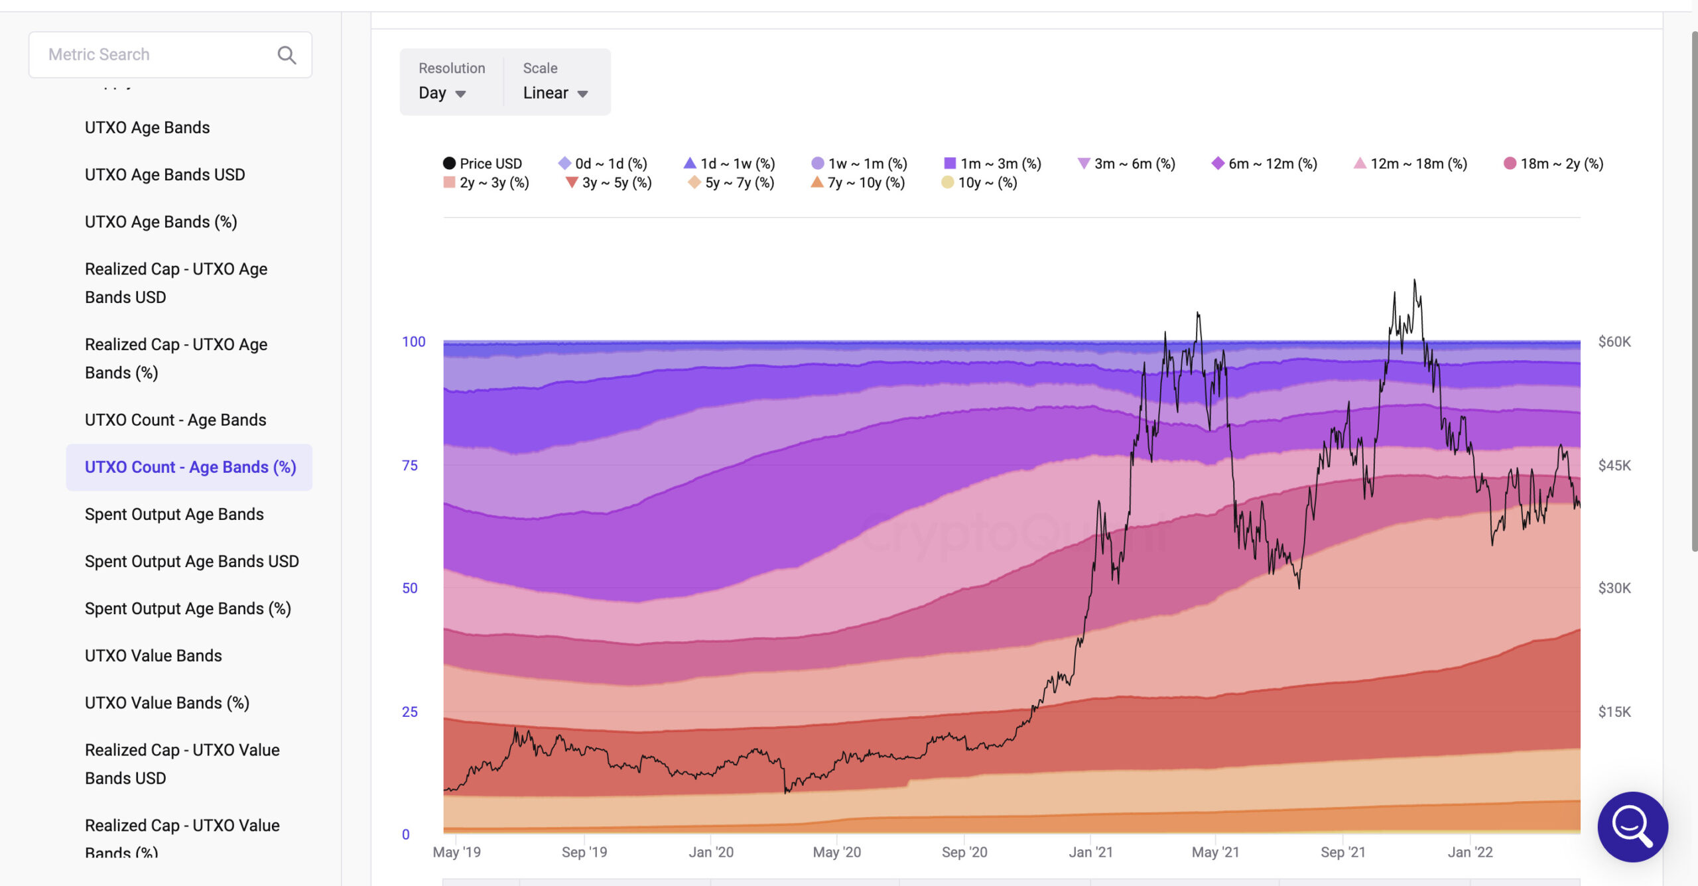
Task: Toggle the 0d ~ 1d (%) legend series
Action: [603, 163]
